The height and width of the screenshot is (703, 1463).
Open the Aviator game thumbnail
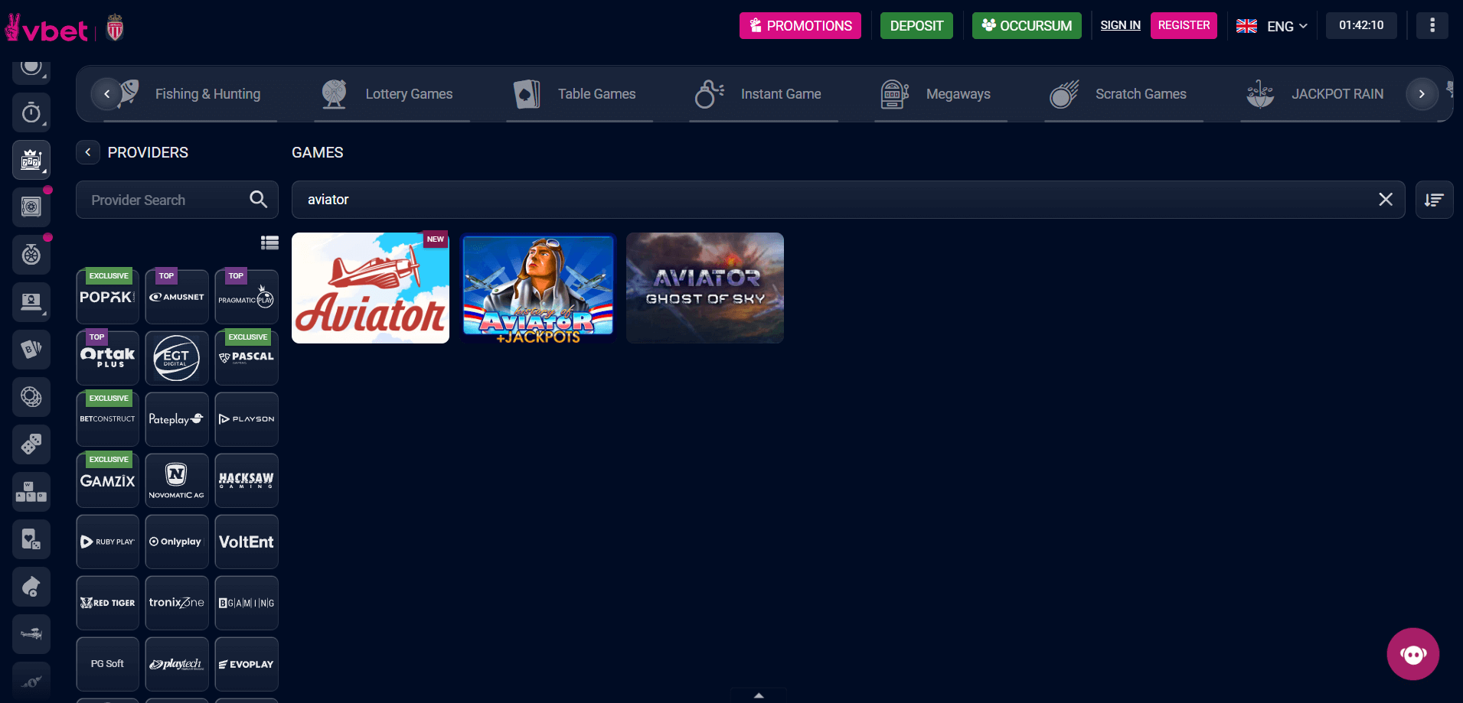coord(371,288)
